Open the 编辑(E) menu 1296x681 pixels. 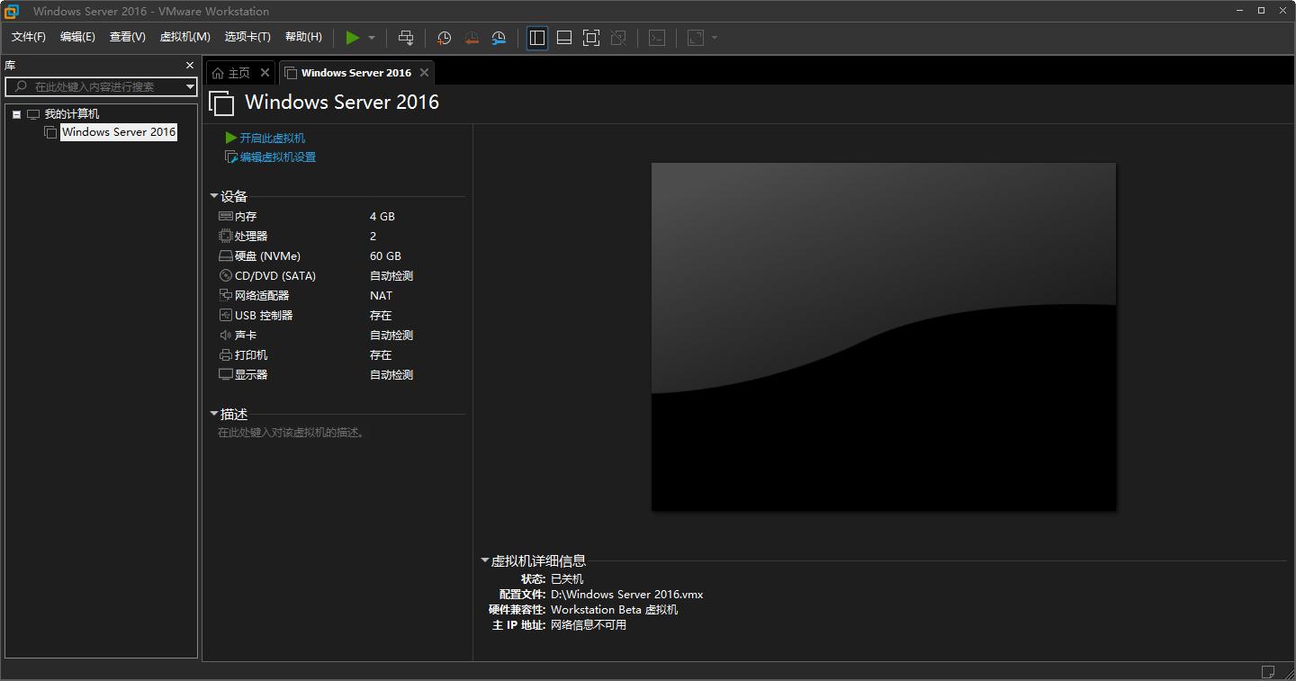(x=77, y=37)
